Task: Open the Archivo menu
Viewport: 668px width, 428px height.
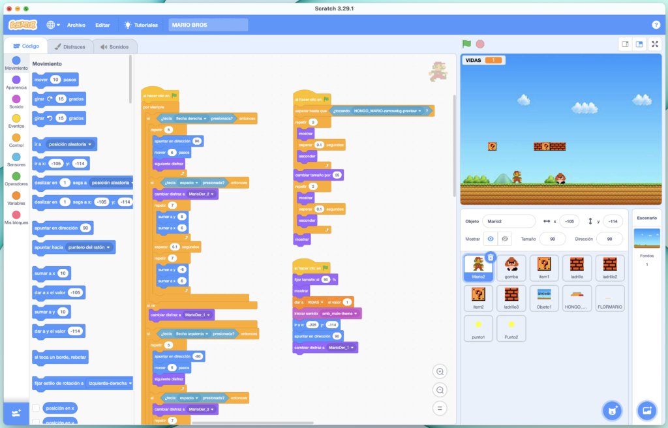Action: coord(78,24)
